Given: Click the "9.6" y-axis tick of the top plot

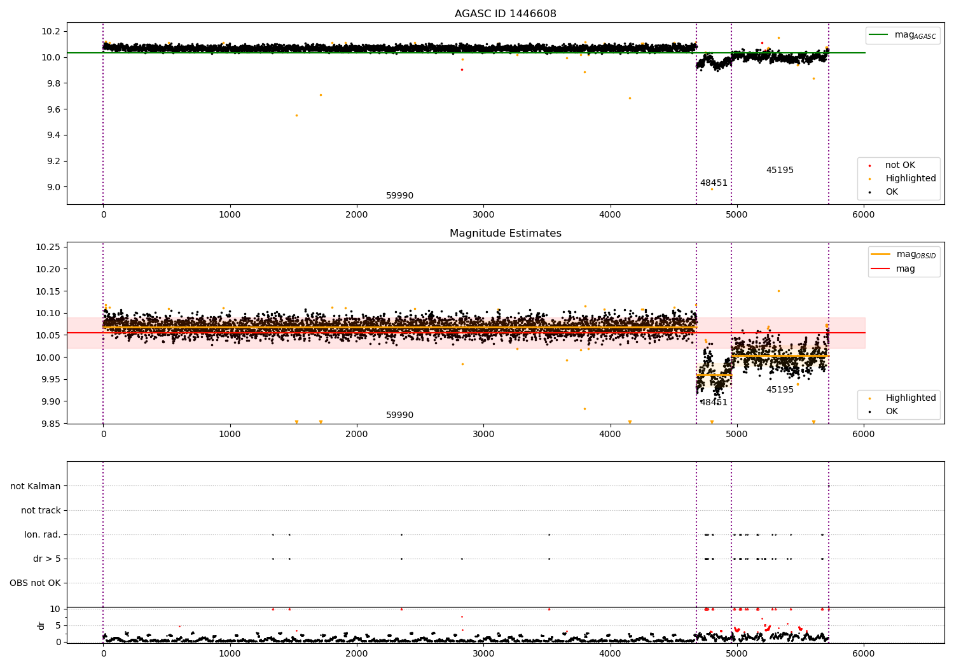Looking at the screenshot, I should tap(53, 109).
